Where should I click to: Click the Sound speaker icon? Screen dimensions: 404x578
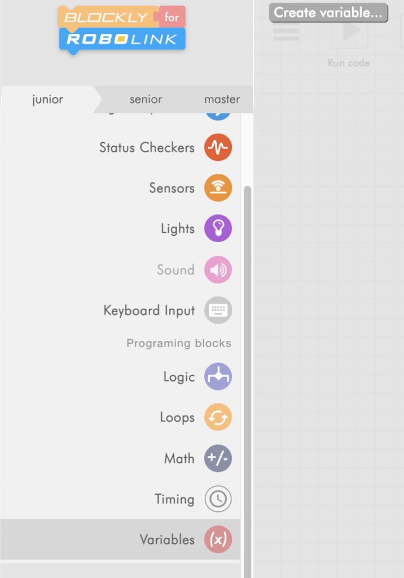click(218, 270)
